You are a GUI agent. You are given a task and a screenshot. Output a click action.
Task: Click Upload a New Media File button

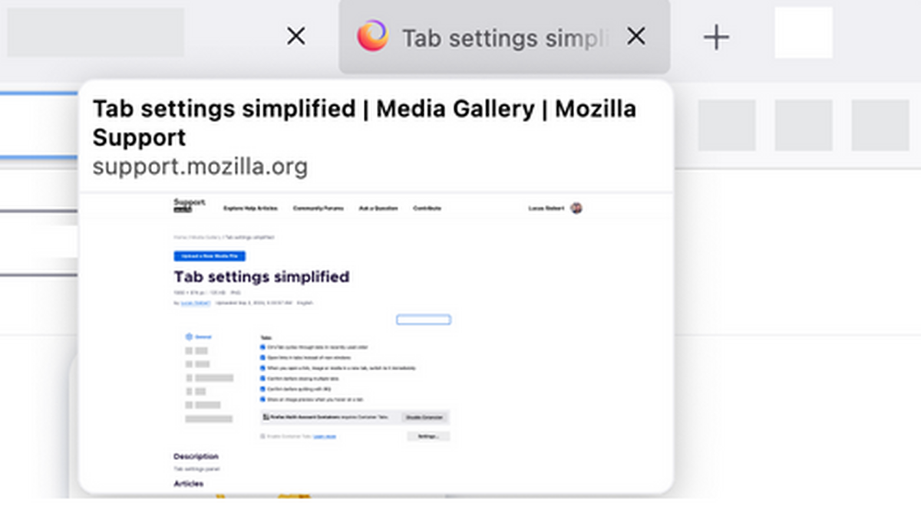(x=210, y=256)
